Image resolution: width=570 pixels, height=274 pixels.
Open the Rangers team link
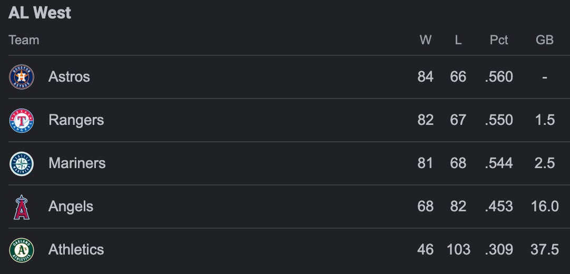point(76,120)
